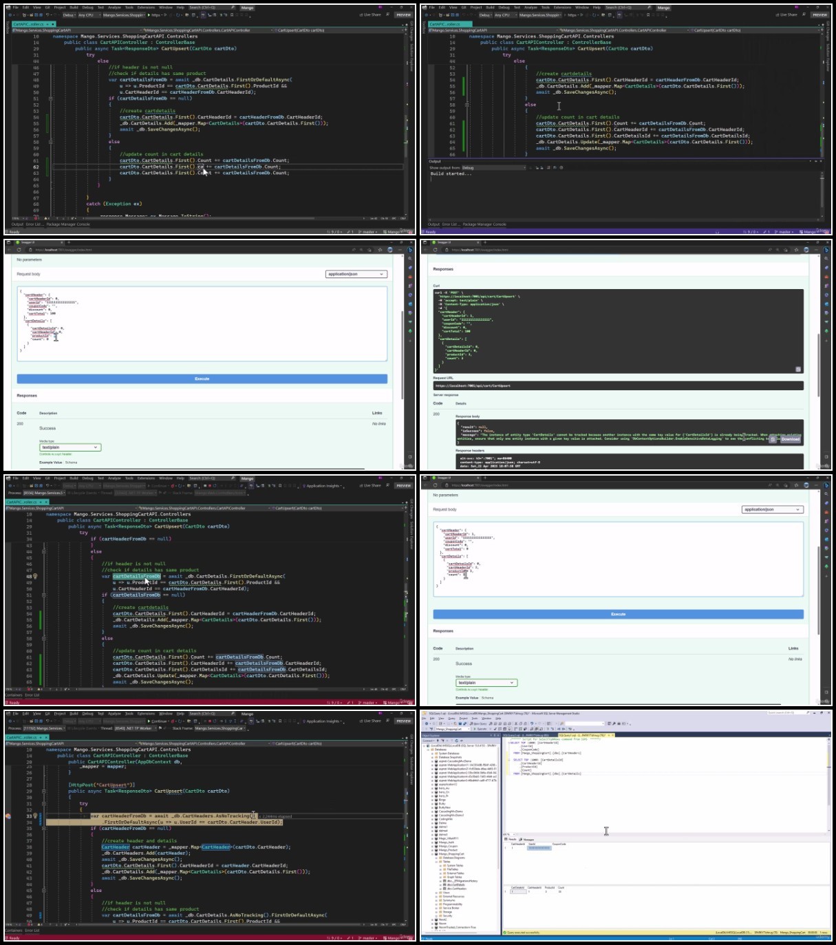Select dbo.CartDetails table in Object Explorer
This screenshot has height=945, width=836.
[456, 884]
